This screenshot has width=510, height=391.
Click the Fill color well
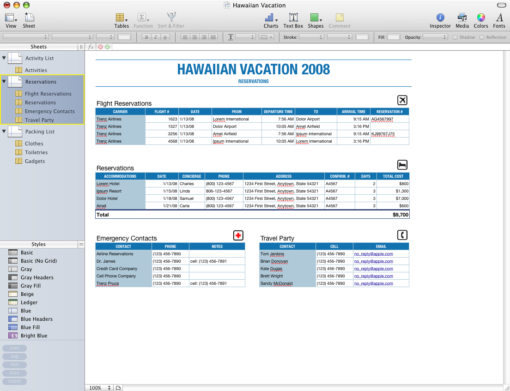(393, 37)
